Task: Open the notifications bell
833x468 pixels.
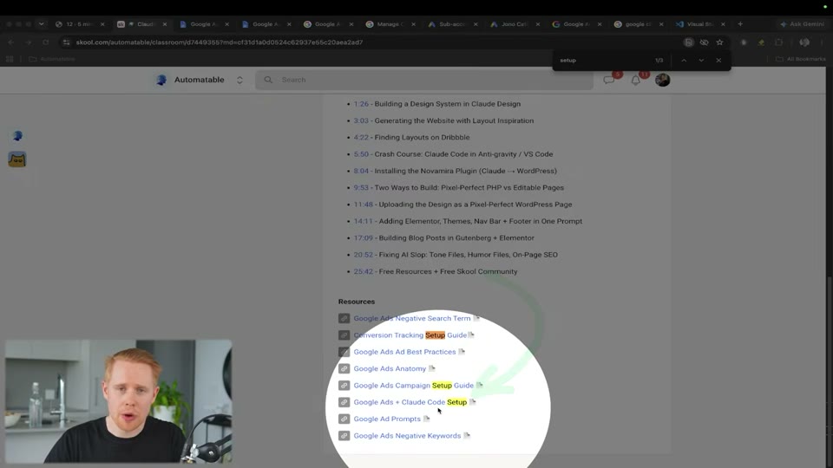Action: point(635,80)
